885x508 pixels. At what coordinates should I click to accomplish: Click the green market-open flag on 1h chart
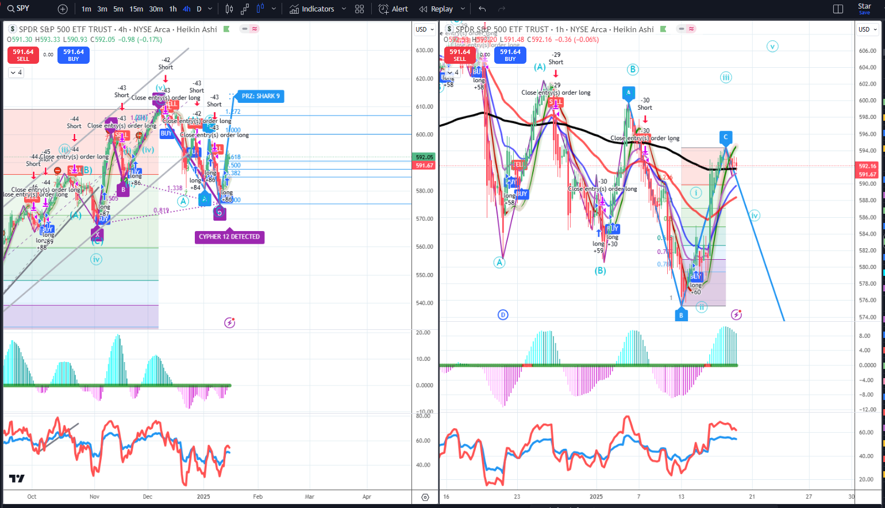pyautogui.click(x=664, y=29)
